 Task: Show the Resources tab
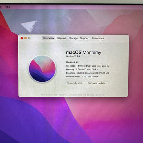98,38
